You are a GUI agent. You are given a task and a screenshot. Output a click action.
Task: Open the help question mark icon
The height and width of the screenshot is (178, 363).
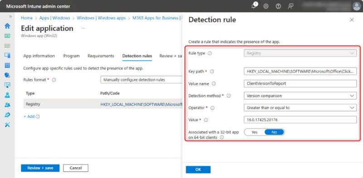[278, 6]
